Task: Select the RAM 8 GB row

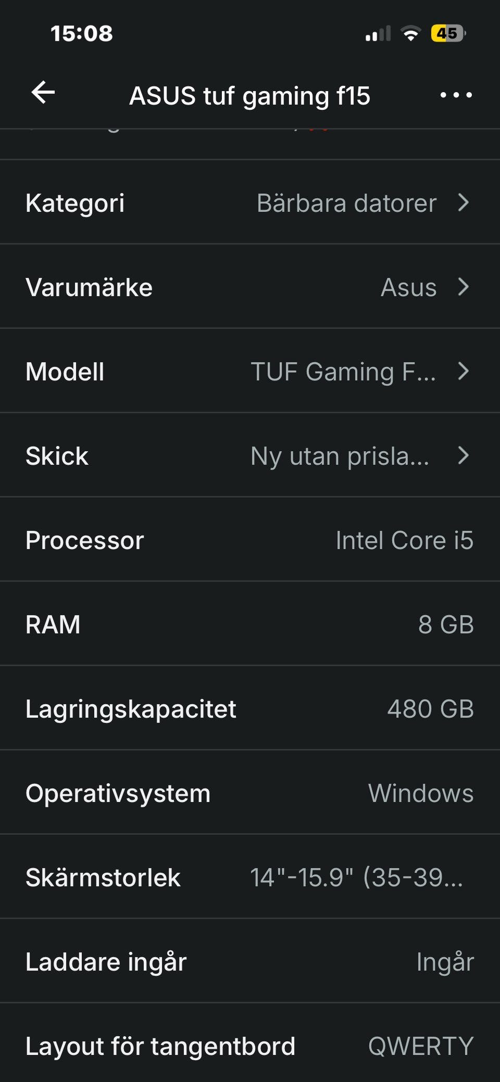Action: click(x=250, y=625)
